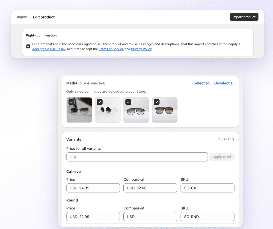Click Deselect all media
This screenshot has width=273, height=229.
[x=224, y=83]
